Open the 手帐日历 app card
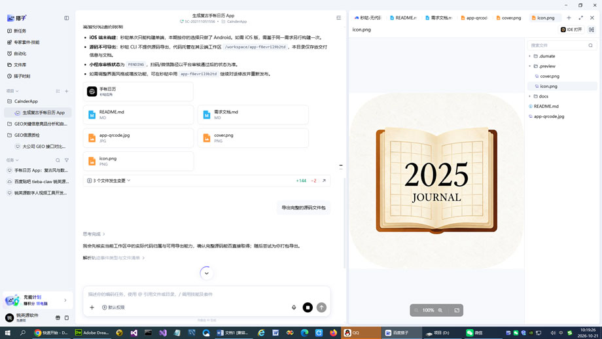The height and width of the screenshot is (339, 602). (138, 92)
